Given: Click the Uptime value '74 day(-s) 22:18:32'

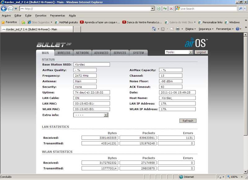Looking at the screenshot, I should pyautogui.click(x=91, y=92).
